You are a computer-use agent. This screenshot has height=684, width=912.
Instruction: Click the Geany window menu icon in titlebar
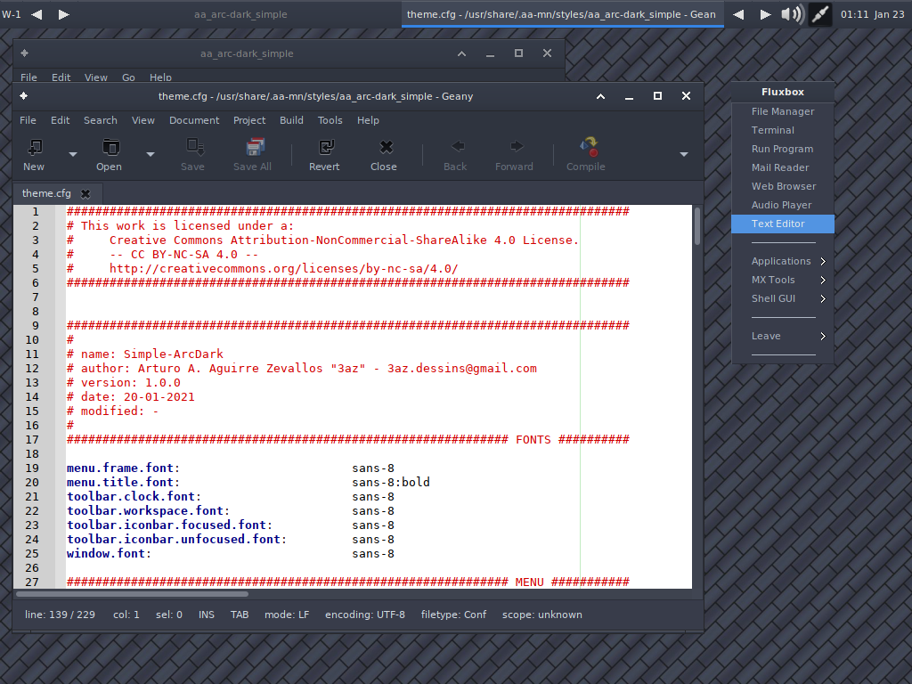click(x=23, y=96)
